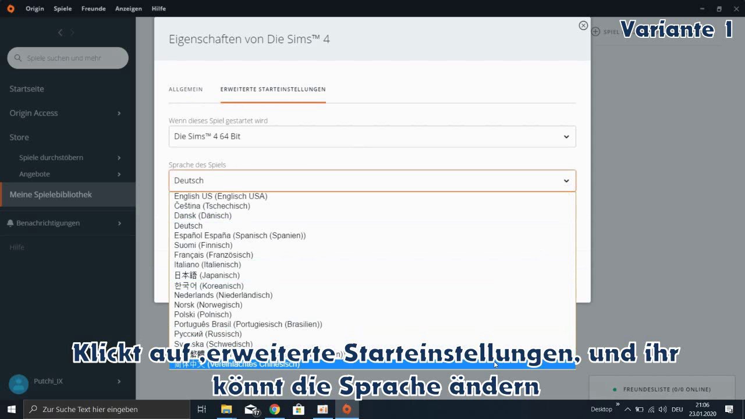Expand Benachrichtigungen in sidebar
The height and width of the screenshot is (419, 745).
(68, 223)
